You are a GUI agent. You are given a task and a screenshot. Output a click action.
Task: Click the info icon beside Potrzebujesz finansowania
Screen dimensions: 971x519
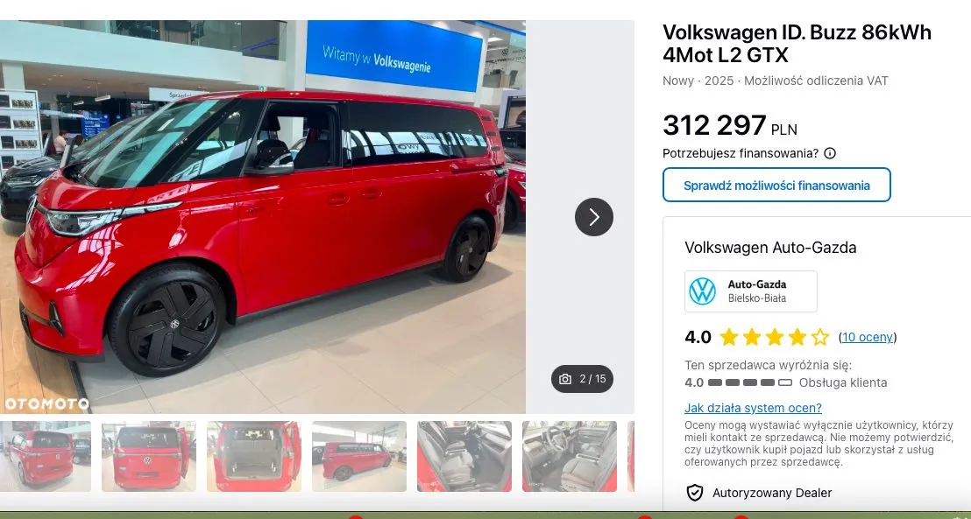point(830,153)
